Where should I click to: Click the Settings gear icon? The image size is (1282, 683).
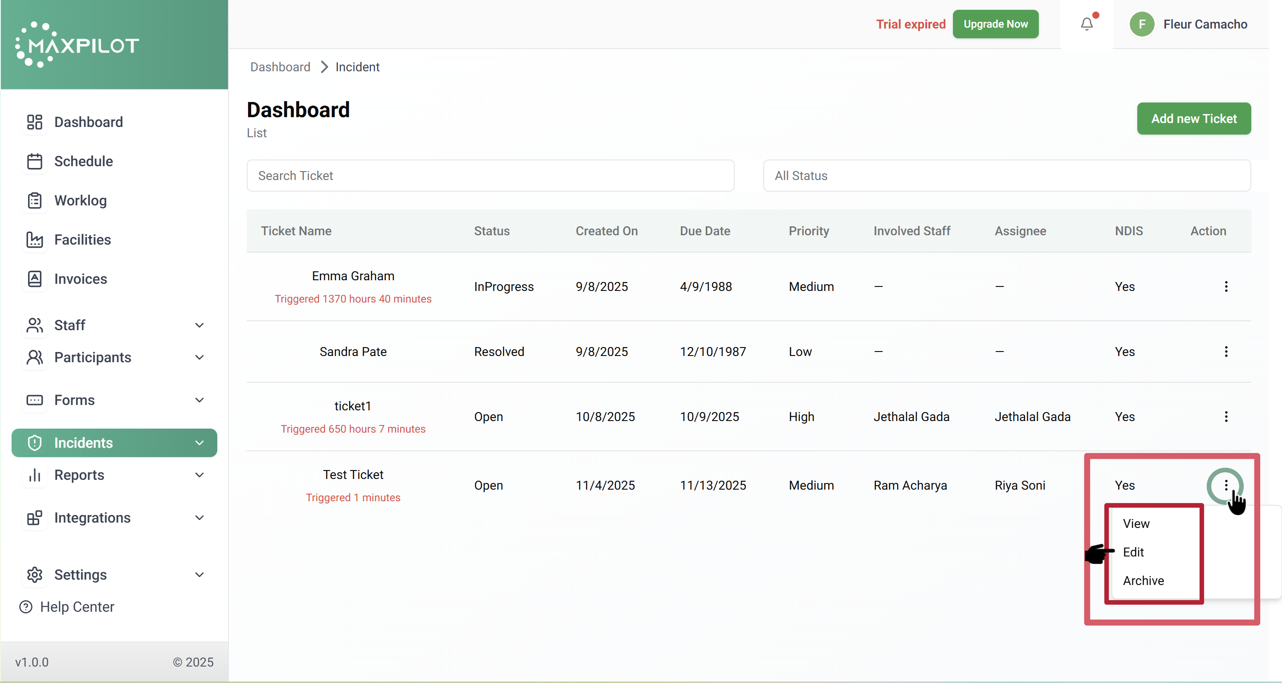[34, 574]
